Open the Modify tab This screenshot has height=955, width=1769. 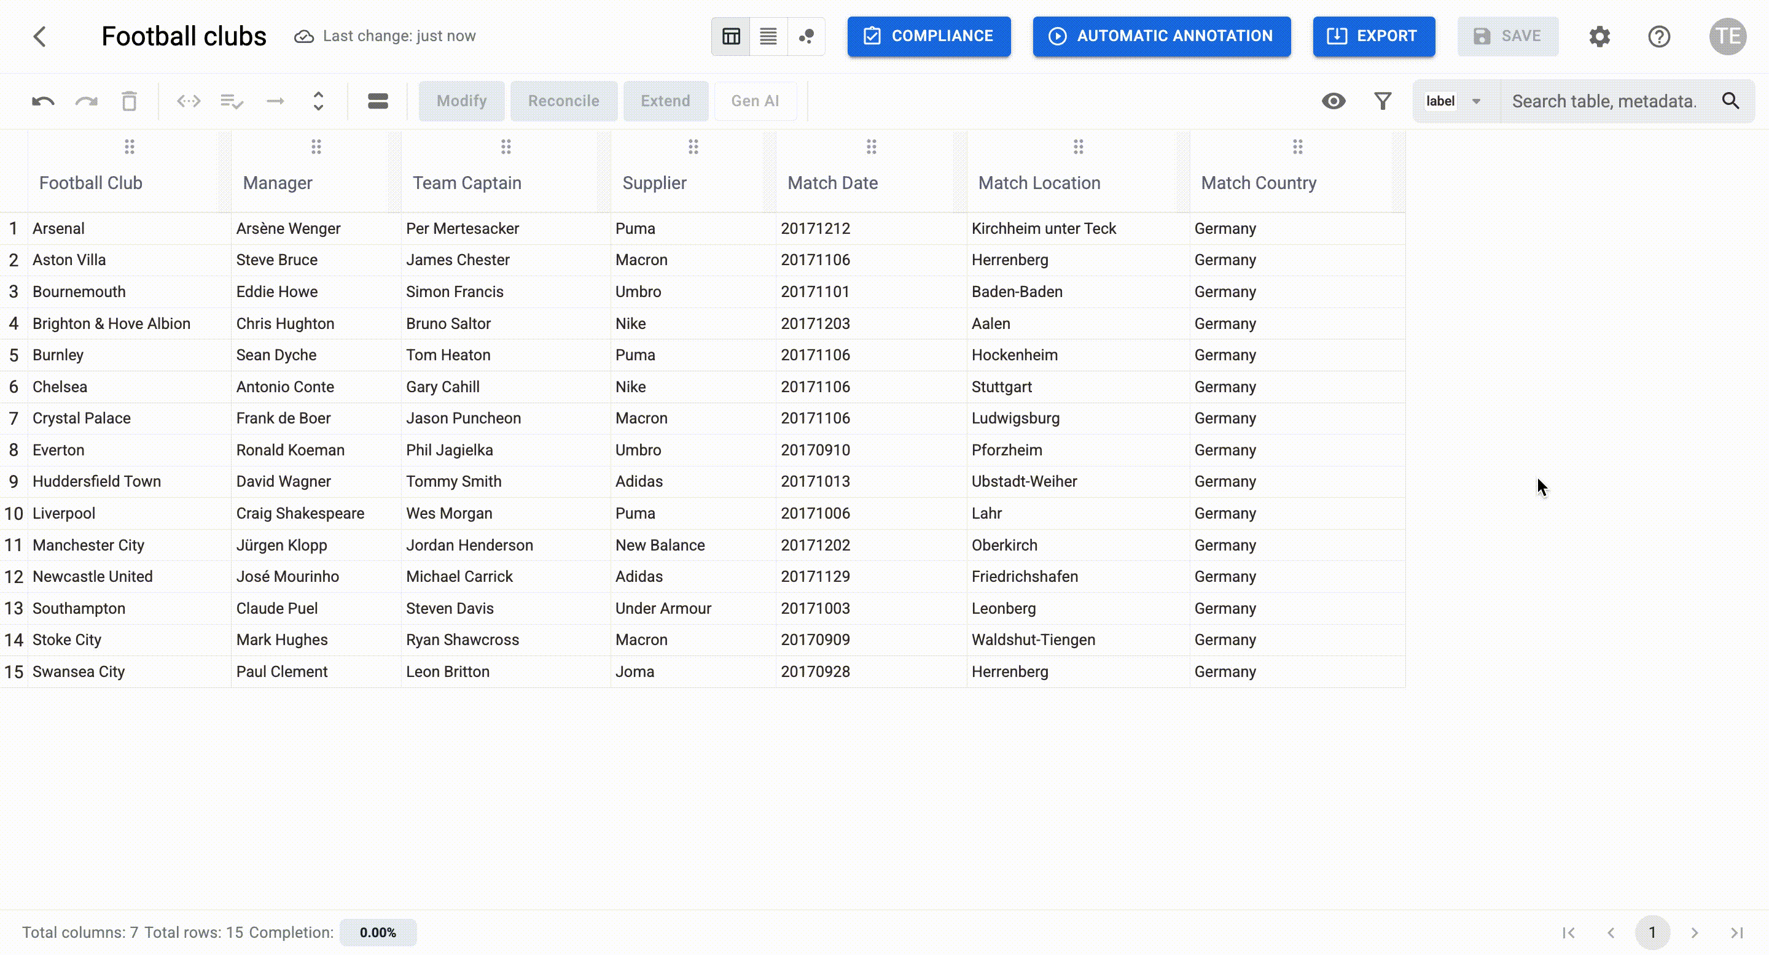[x=461, y=101]
